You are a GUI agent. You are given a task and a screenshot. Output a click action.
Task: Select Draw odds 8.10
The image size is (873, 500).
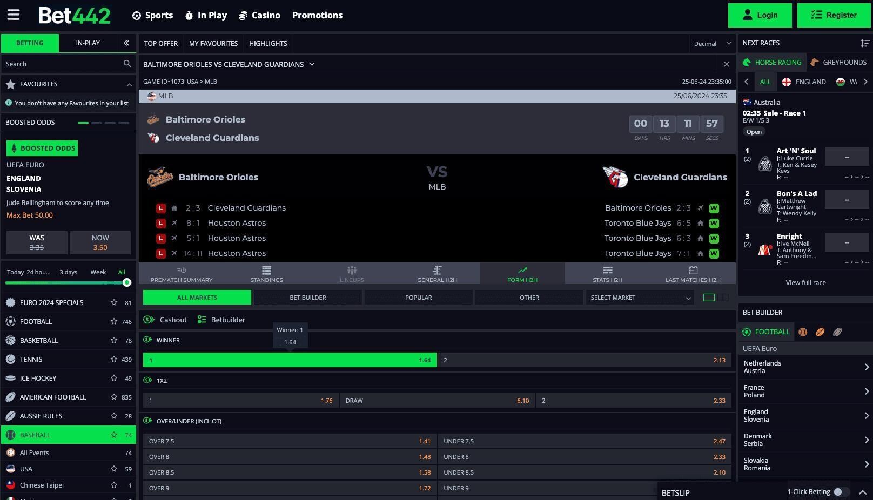pyautogui.click(x=437, y=401)
